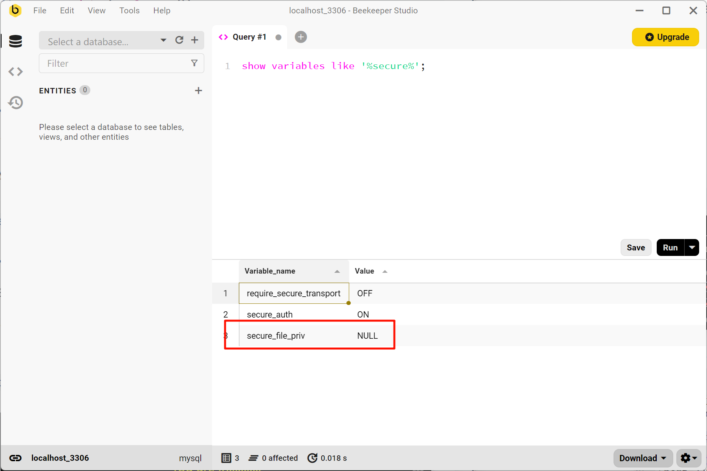Open the database connection sidebar icon
This screenshot has height=471, width=707.
coord(15,41)
